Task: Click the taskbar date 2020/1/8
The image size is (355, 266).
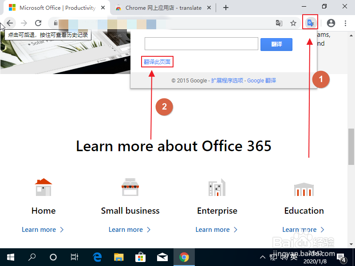Action: 315,262
